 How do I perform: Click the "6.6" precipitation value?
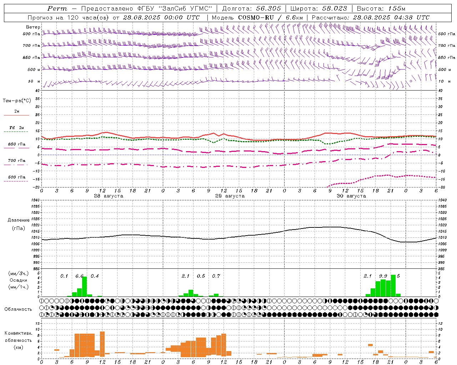79,276
